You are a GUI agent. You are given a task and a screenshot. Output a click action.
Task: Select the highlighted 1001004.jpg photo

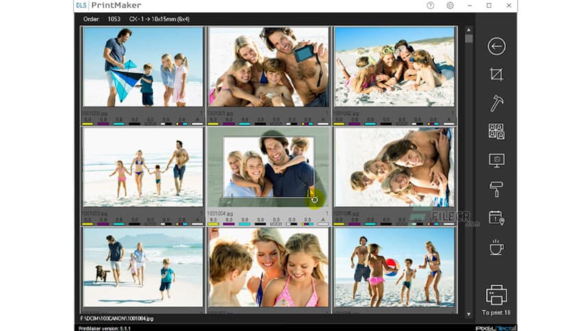pyautogui.click(x=269, y=168)
